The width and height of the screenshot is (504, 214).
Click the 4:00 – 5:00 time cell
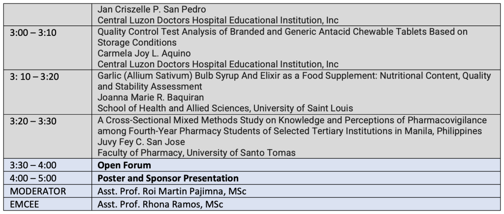[47, 178]
